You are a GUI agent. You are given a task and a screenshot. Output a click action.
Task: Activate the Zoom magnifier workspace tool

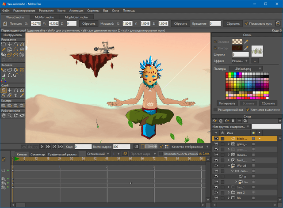[x=10, y=115]
